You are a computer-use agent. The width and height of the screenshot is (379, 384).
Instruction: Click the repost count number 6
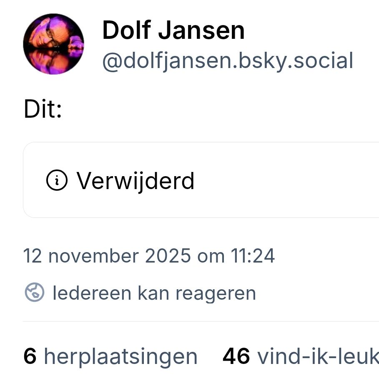tap(30, 356)
